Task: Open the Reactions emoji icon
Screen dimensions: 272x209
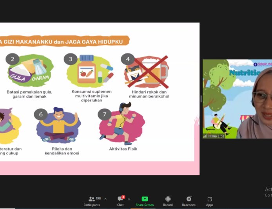Action: pos(189,199)
